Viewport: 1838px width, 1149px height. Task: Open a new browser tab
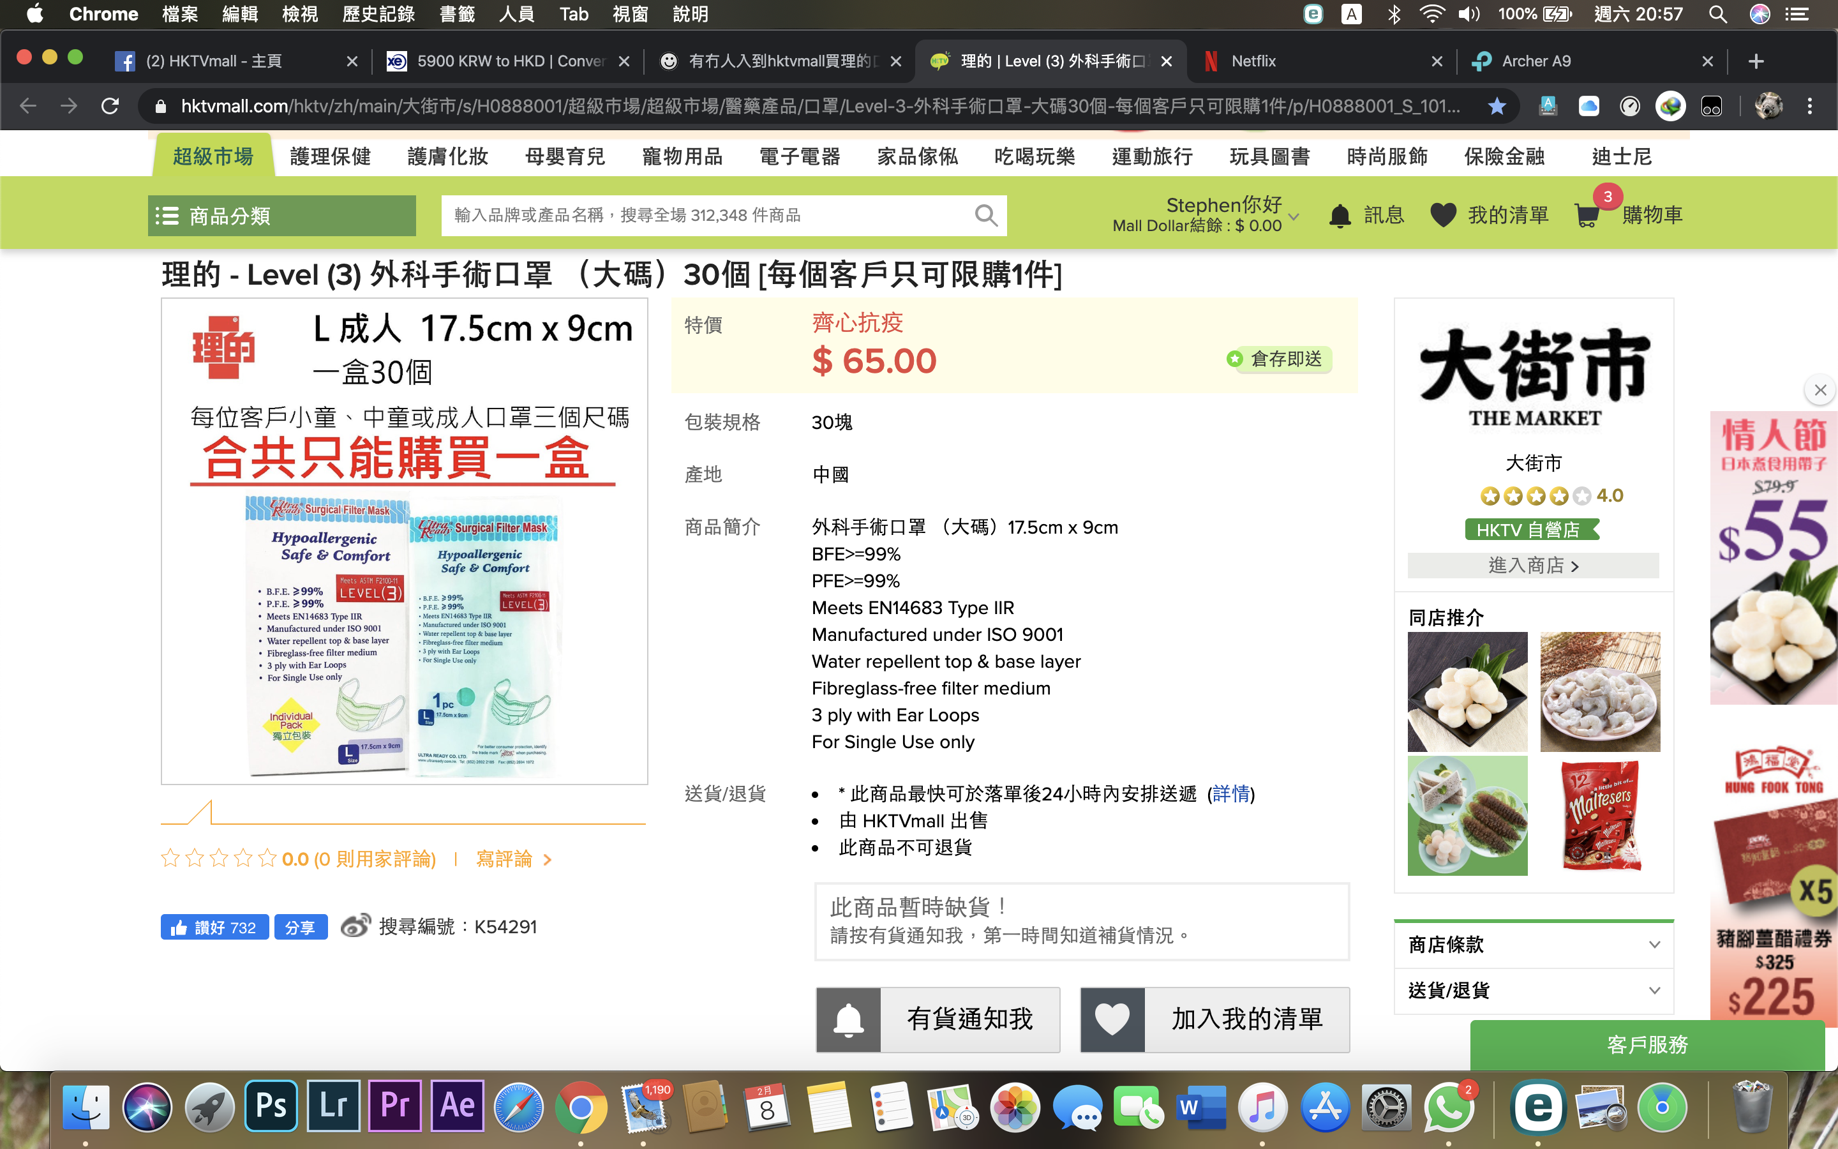[1756, 61]
